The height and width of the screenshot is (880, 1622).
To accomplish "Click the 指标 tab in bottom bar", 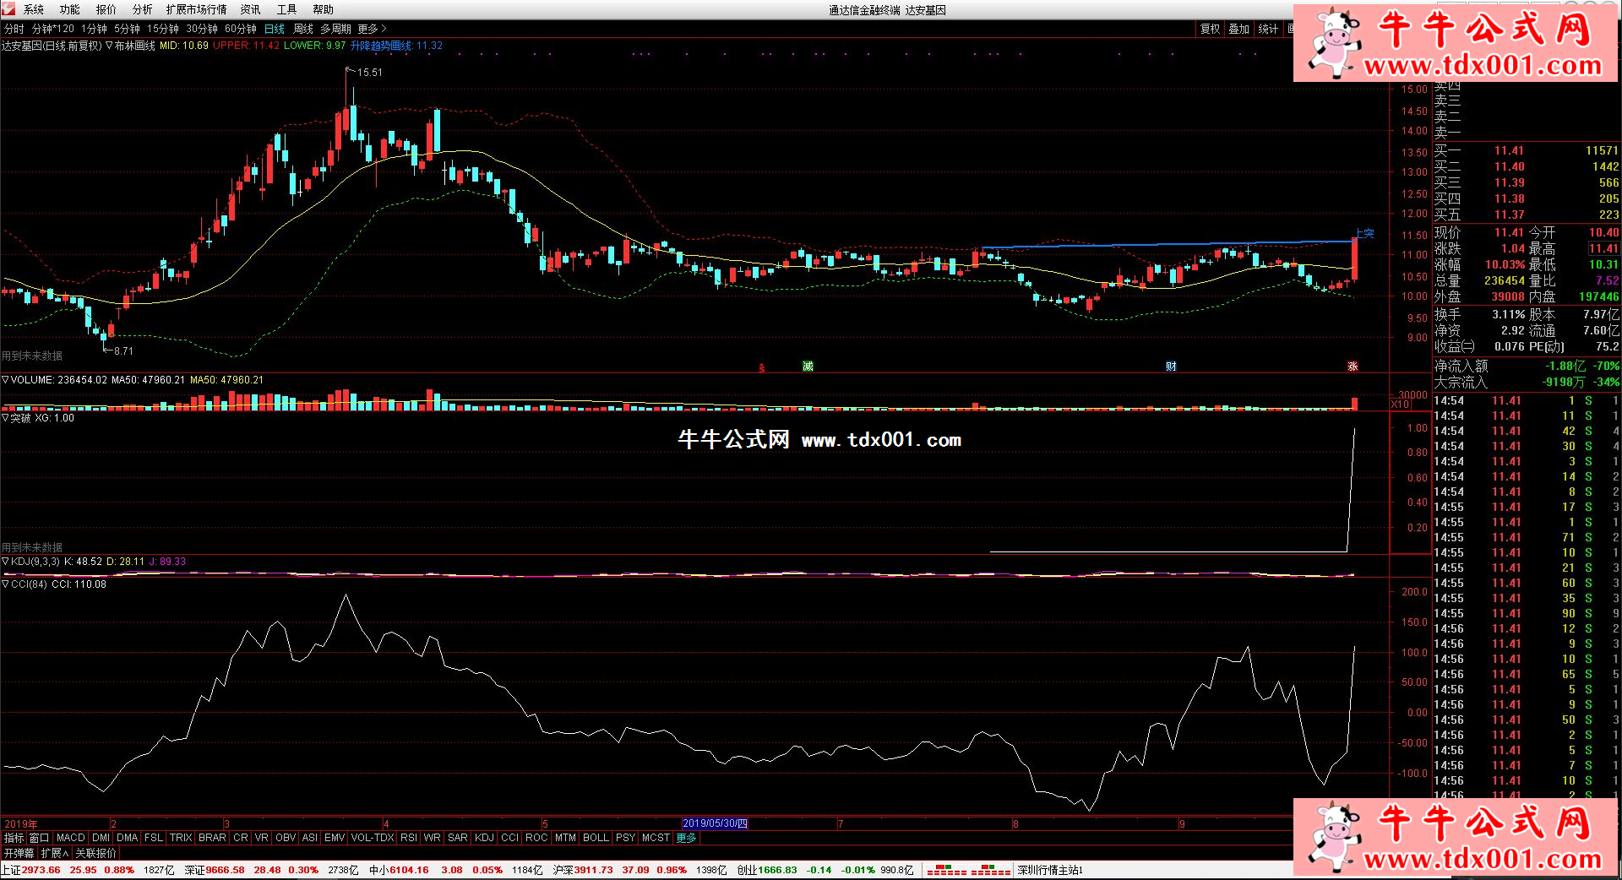I will click(x=14, y=838).
